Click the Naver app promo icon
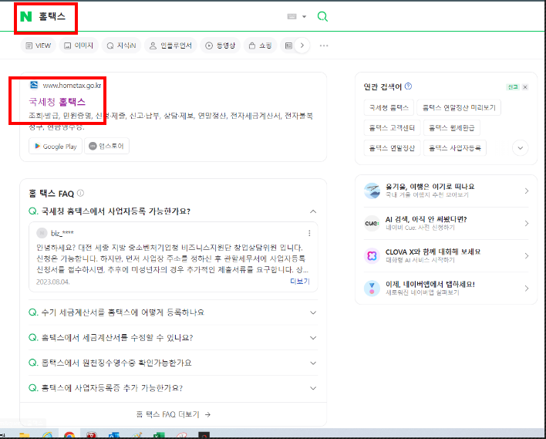Screen dimensions: 546x439 point(372,288)
